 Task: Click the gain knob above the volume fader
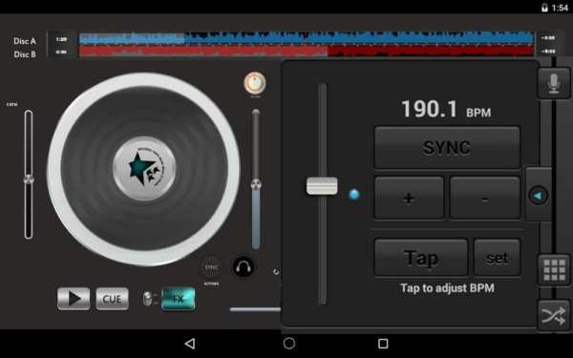255,83
